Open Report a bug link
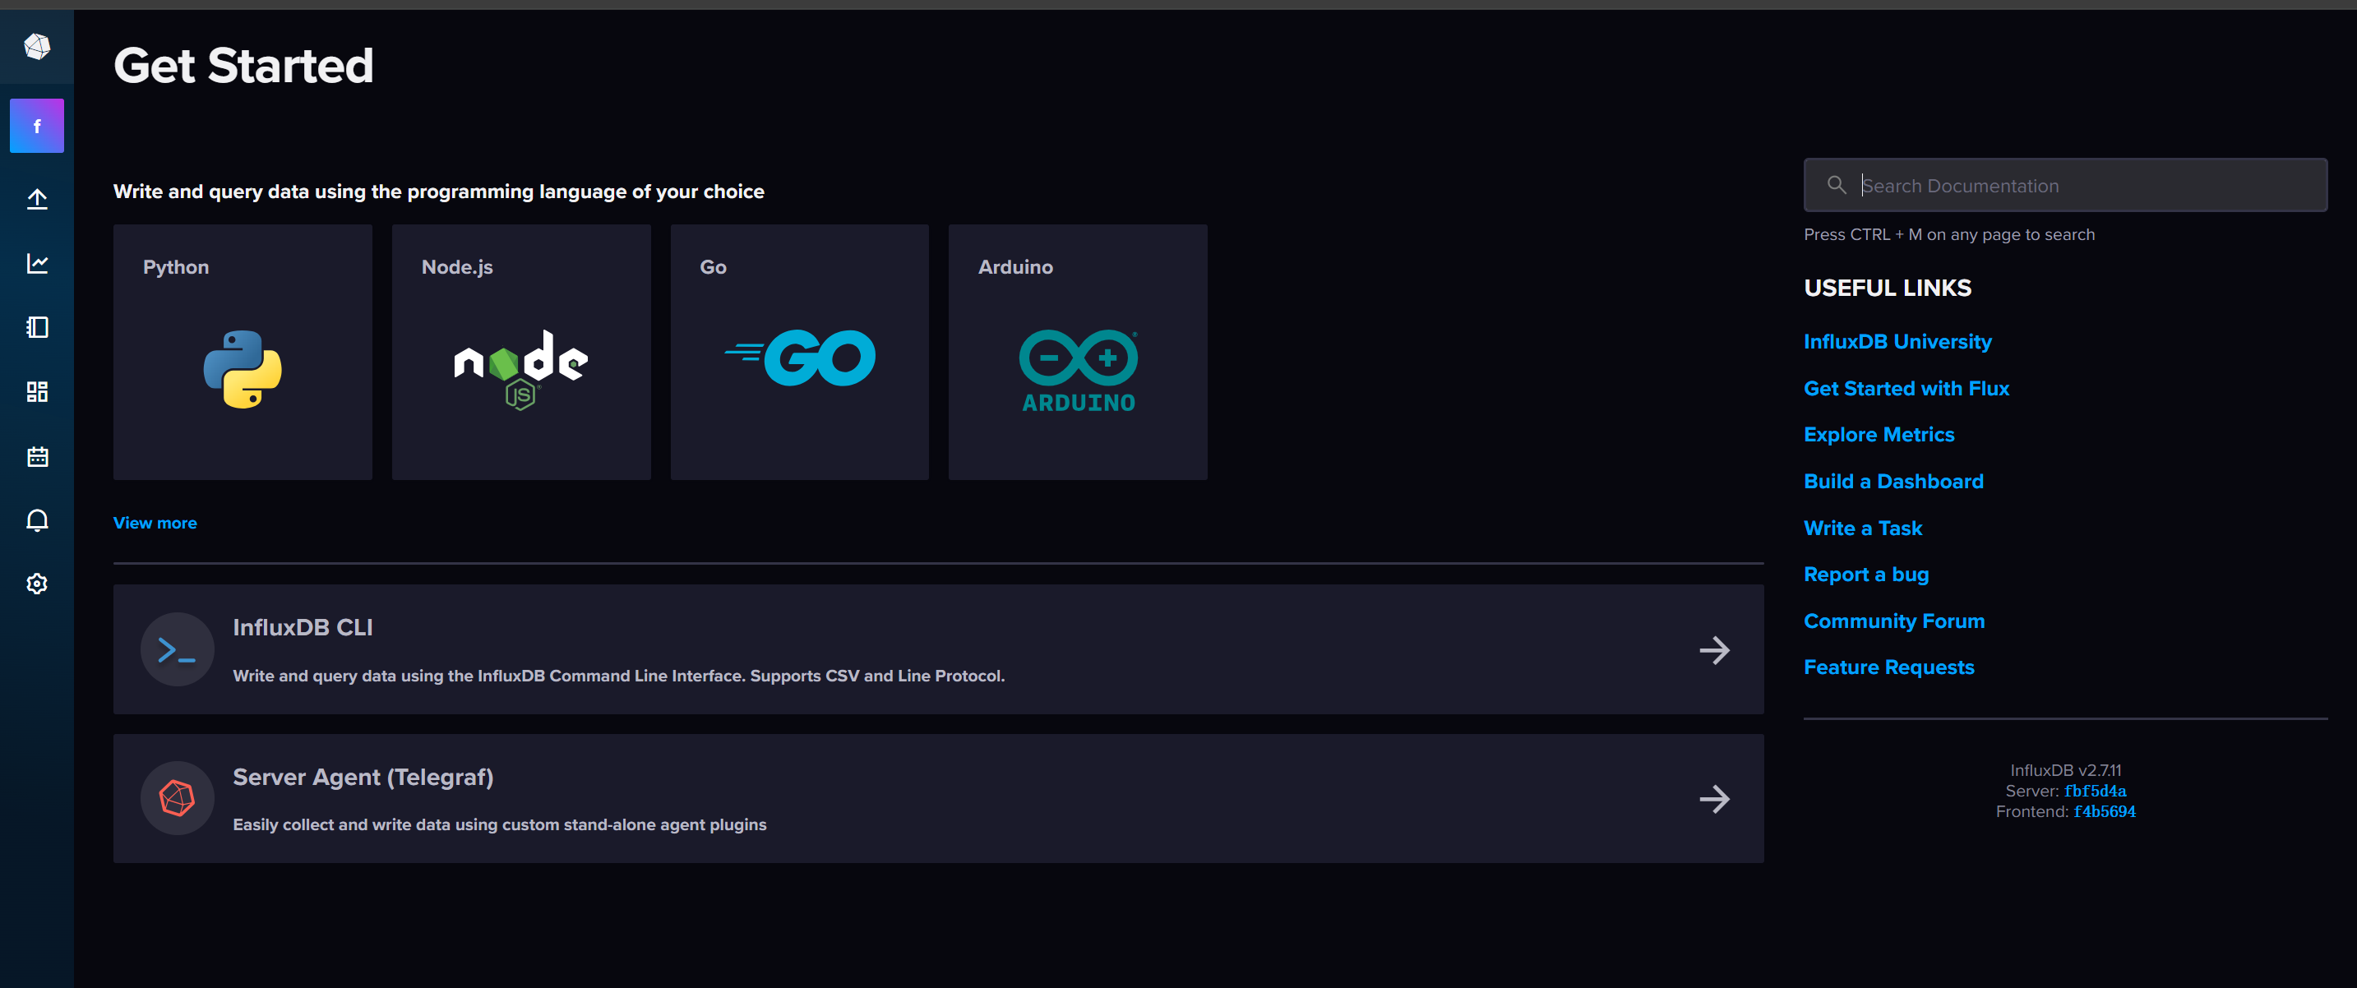This screenshot has width=2357, height=988. coord(1865,575)
